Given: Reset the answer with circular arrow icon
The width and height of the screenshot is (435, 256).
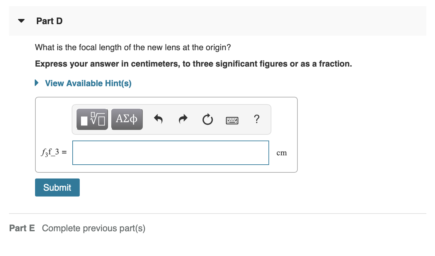Looking at the screenshot, I should (207, 119).
